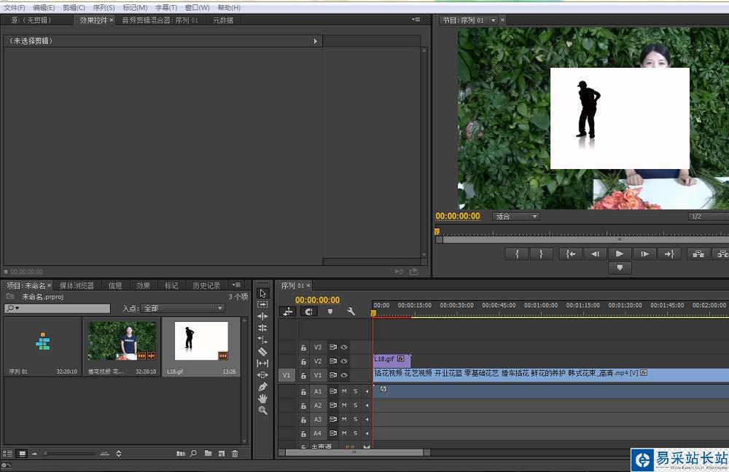The height and width of the screenshot is (472, 729).
Task: Open the 1/2 playback resolution dropdown
Action: pos(707,216)
